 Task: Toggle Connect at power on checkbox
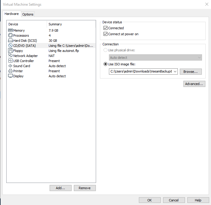[105, 34]
